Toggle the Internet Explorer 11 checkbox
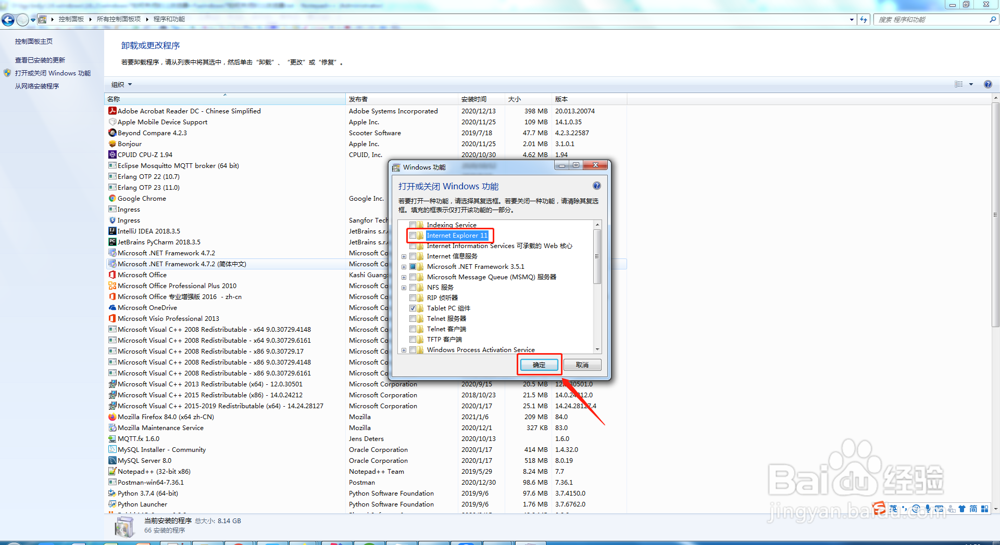The height and width of the screenshot is (545, 1000). 413,236
